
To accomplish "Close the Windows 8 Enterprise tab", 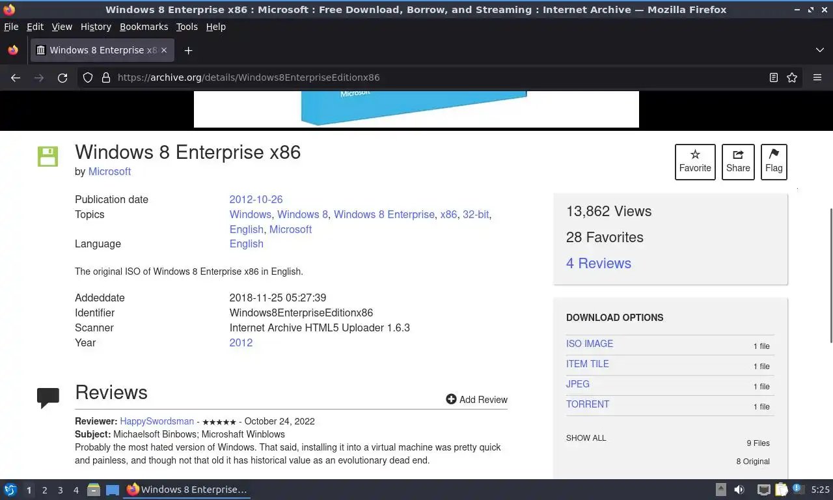I will (x=164, y=50).
